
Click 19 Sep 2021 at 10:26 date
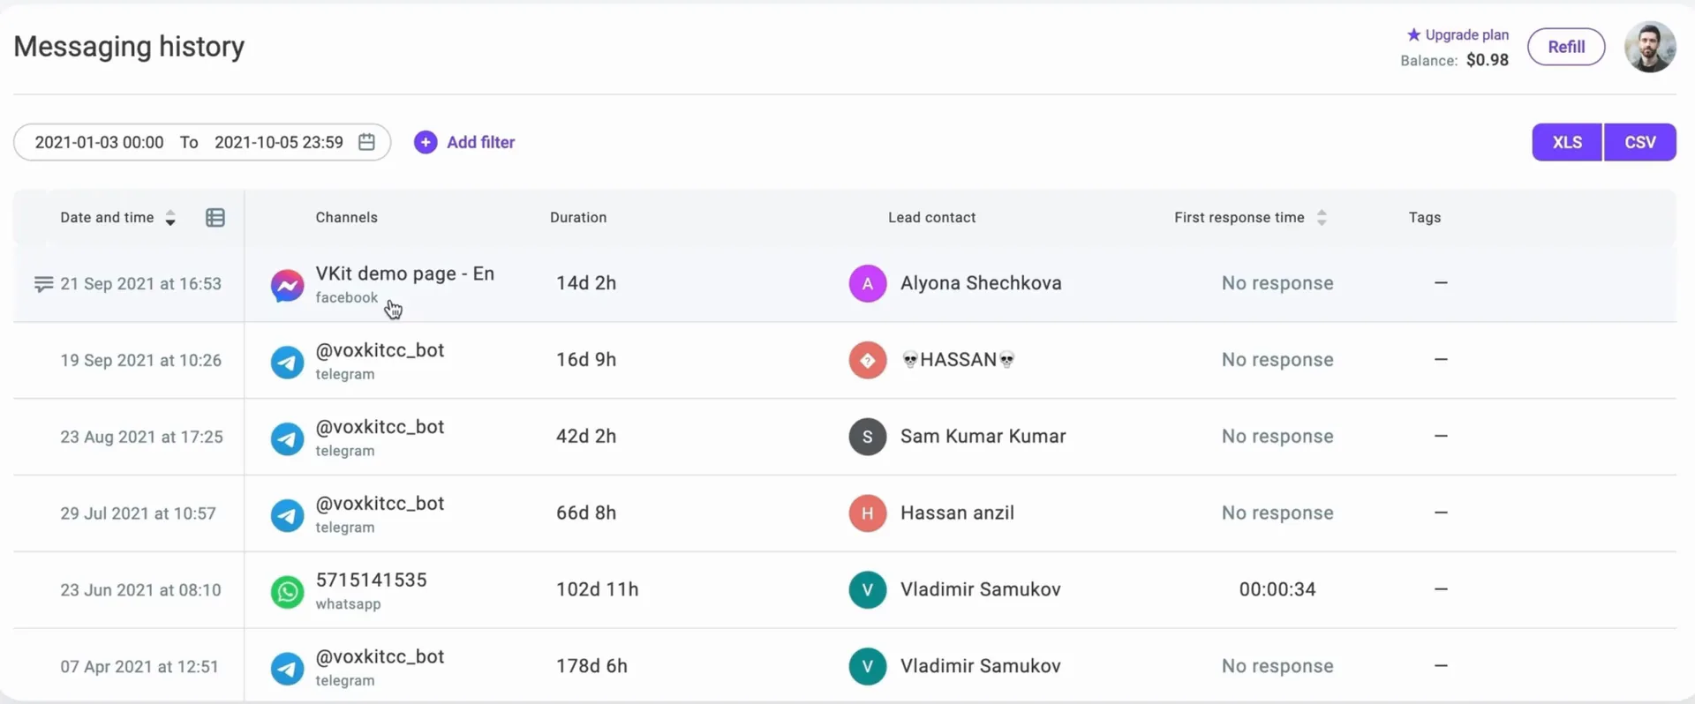point(140,360)
